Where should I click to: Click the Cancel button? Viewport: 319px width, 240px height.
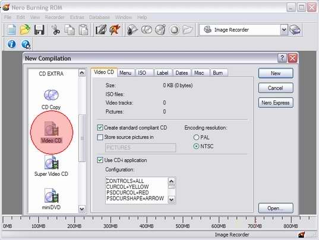[276, 88]
